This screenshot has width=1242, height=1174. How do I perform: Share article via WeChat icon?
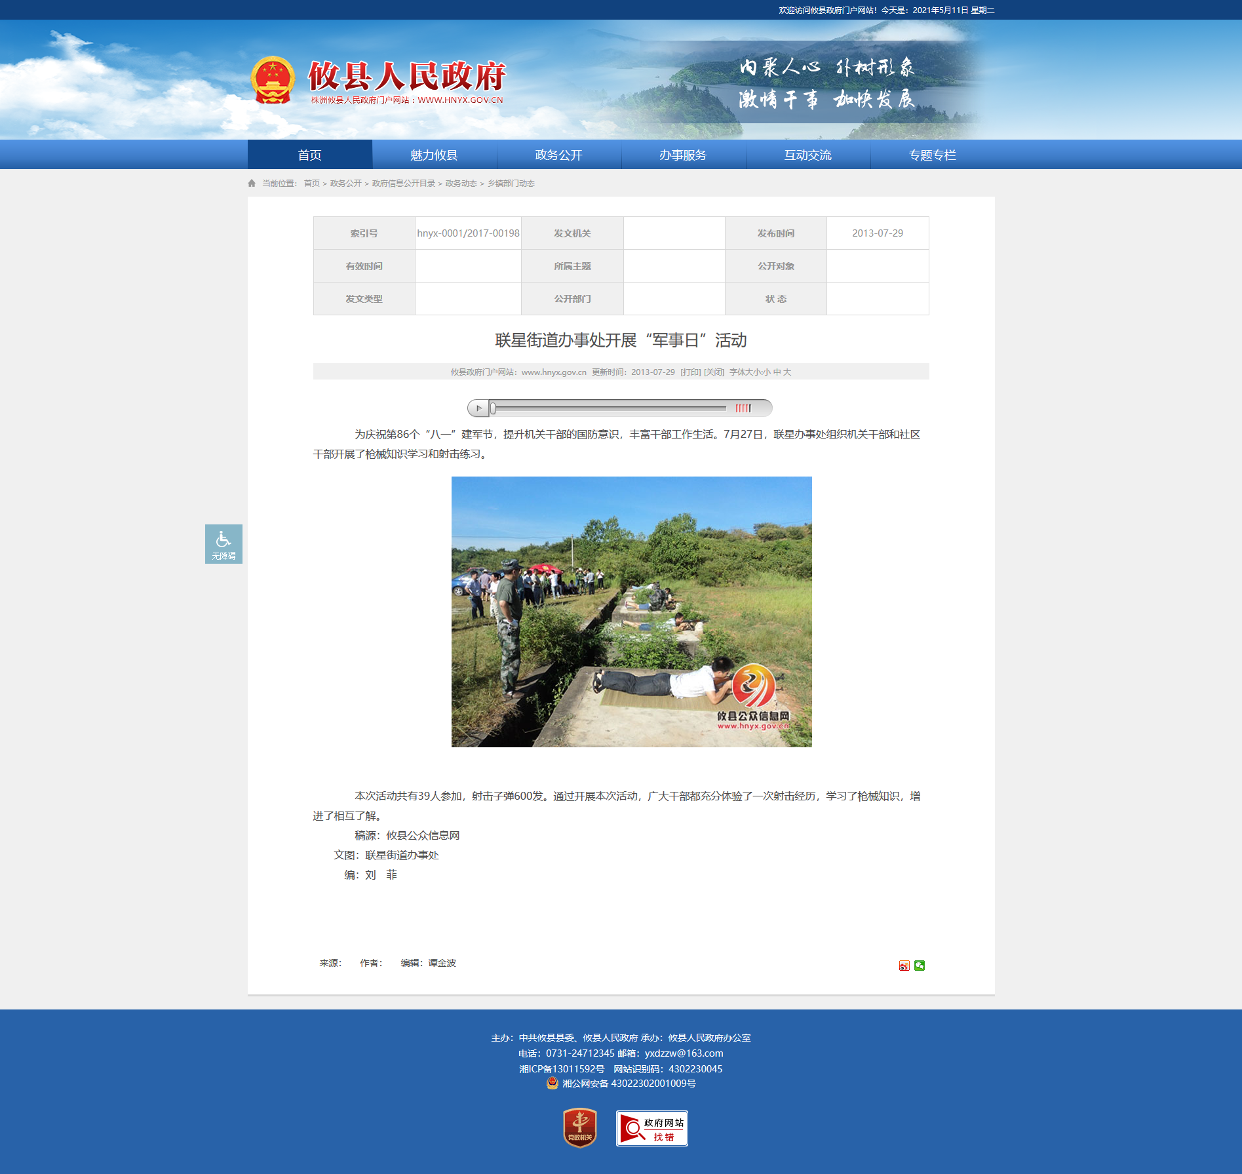pos(920,966)
